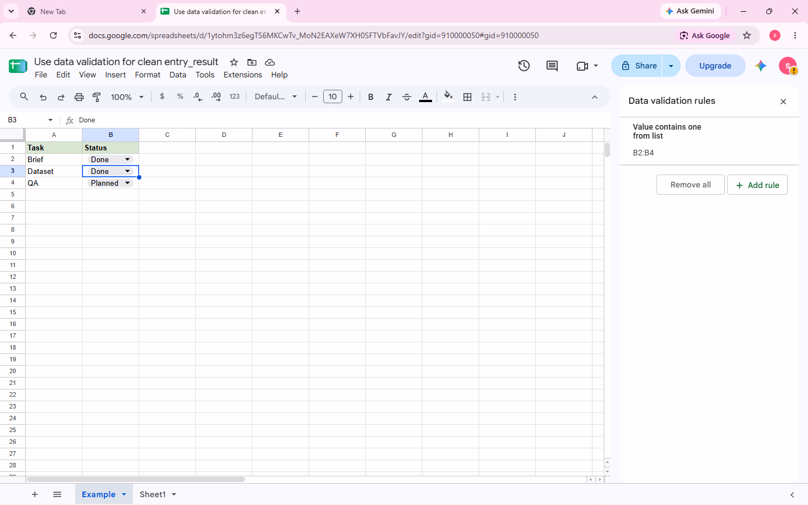Undo the last action
Screen dimensions: 808x505
click(43, 97)
